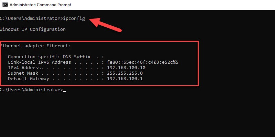Viewport: 275px width, 137px height.
Task: Click the IPv4 Address label
Action: coord(24,67)
